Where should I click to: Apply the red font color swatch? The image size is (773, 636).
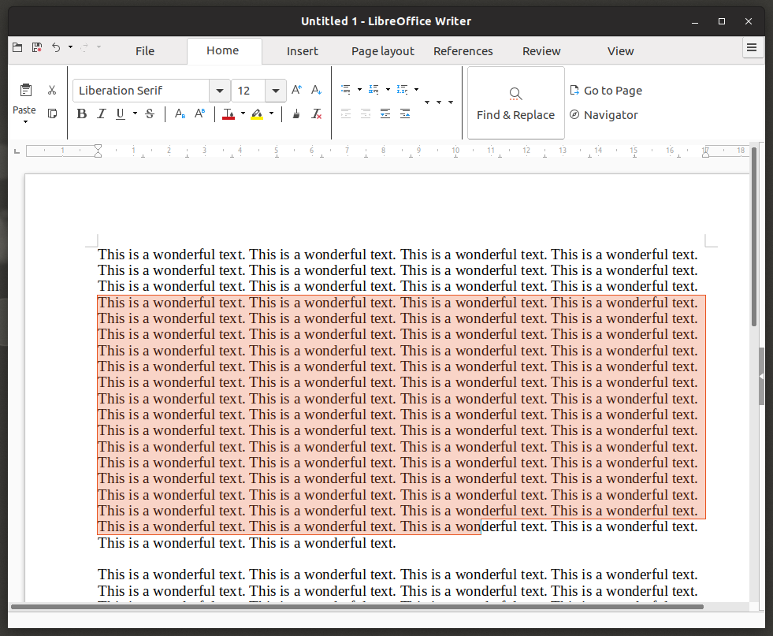pos(229,114)
